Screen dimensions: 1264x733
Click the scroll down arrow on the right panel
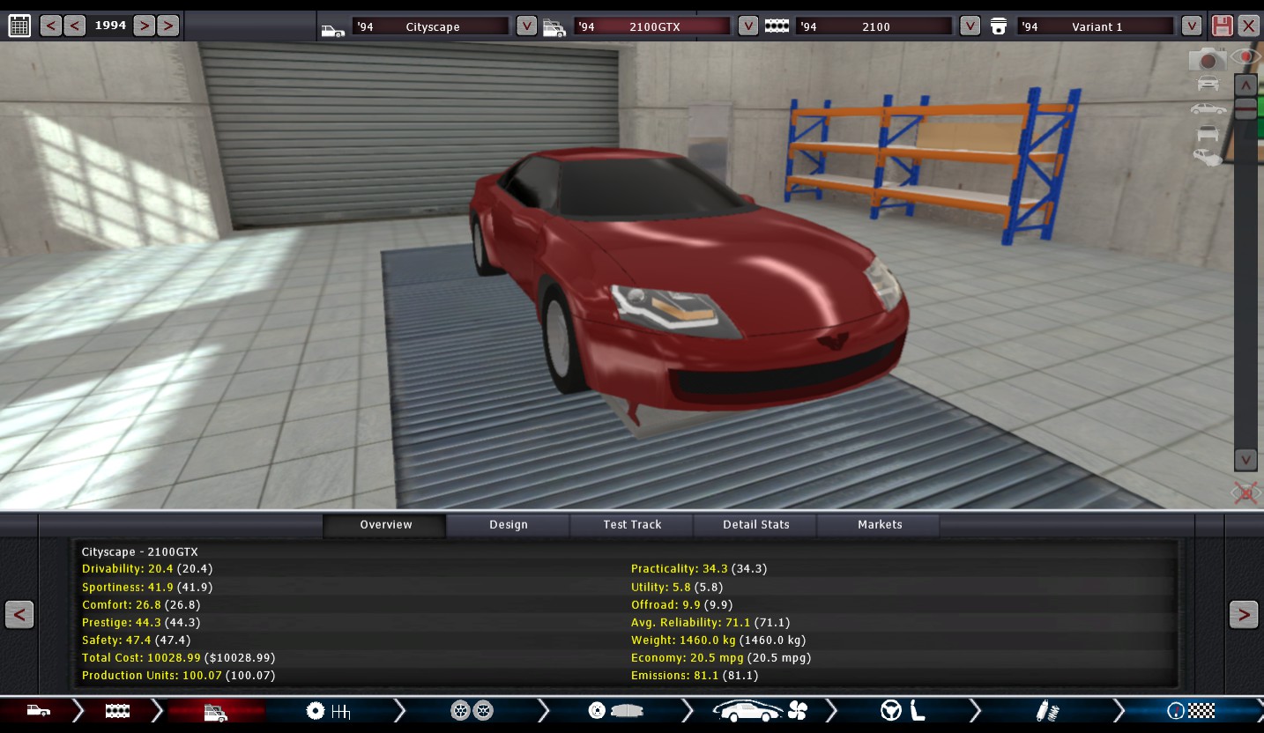coord(1245,460)
